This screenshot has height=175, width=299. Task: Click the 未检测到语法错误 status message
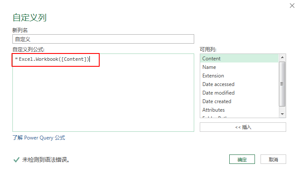coord(46,160)
